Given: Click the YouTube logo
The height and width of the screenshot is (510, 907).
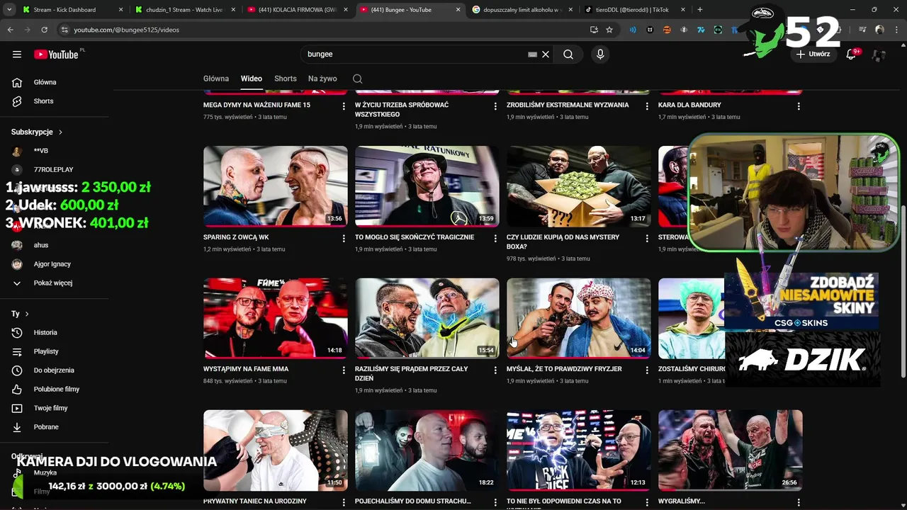Looking at the screenshot, I should click(56, 55).
